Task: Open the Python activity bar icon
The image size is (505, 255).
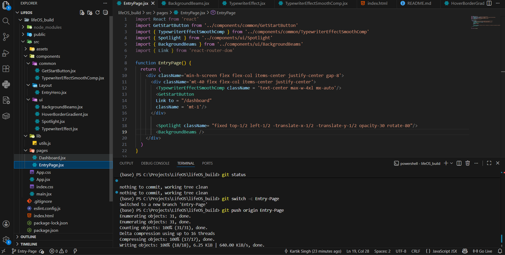Action: click(6, 84)
